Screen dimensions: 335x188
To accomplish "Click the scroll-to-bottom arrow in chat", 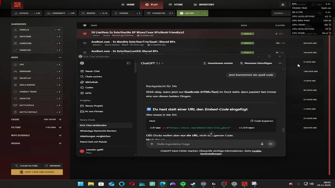I will [x=211, y=134].
